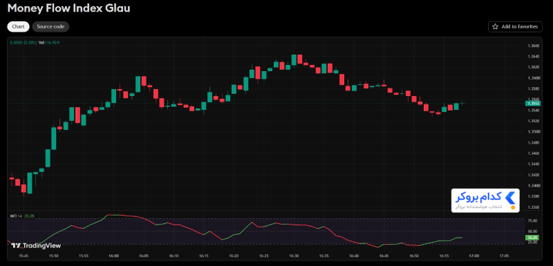The width and height of the screenshot is (553, 266).
Task: Click the 75.00 MFI scale label
Action: click(x=532, y=221)
